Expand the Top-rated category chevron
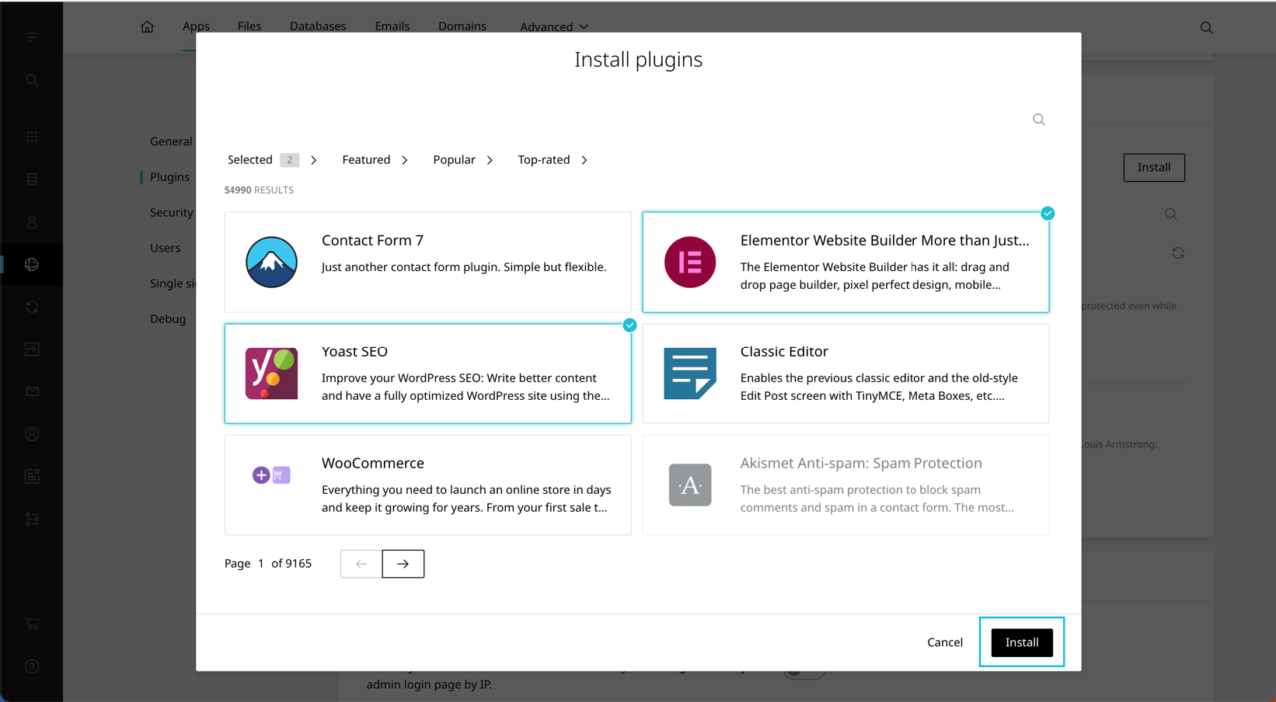Image resolution: width=1276 pixels, height=702 pixels. point(584,160)
